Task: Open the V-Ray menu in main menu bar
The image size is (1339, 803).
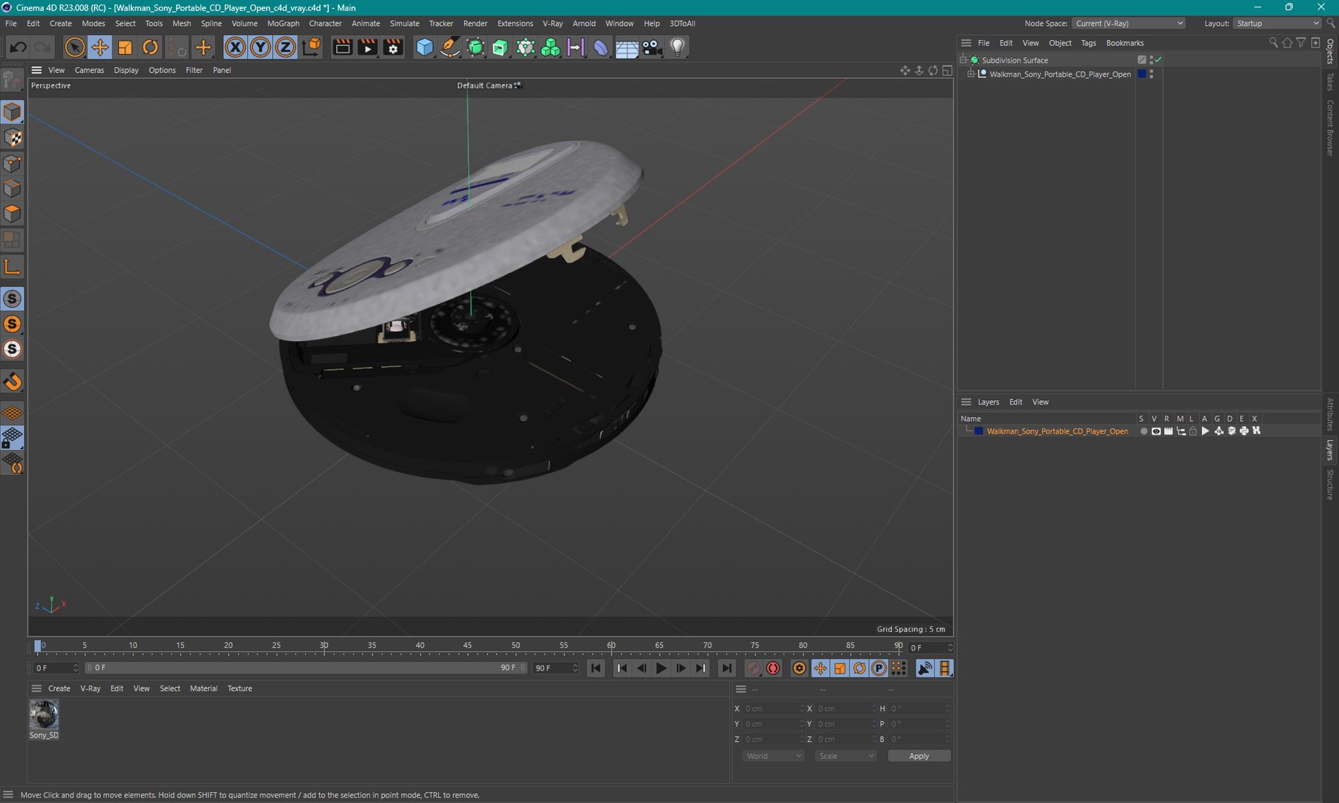Action: point(553,23)
